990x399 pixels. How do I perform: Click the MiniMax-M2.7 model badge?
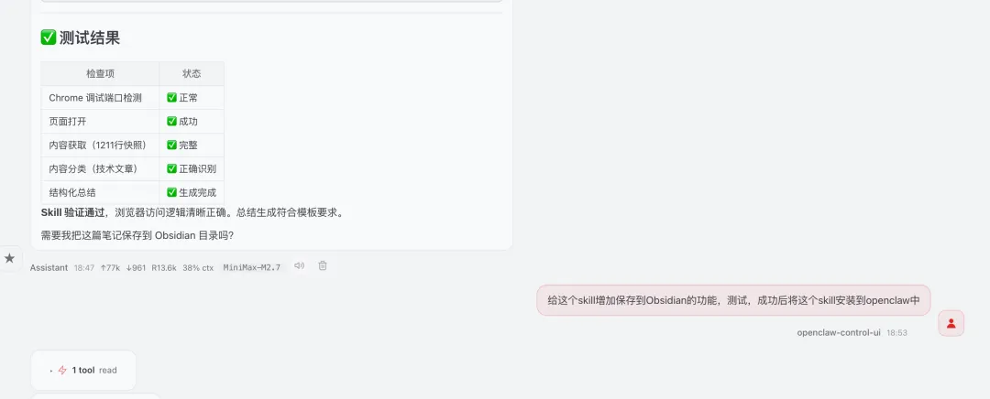(x=252, y=267)
